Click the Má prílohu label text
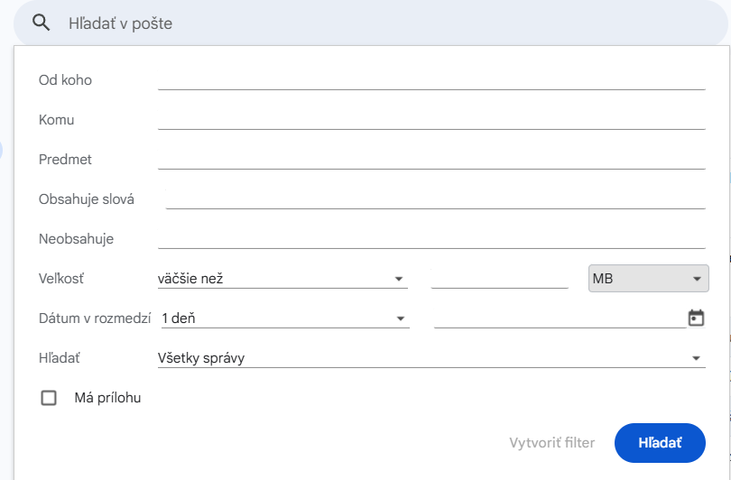Viewport: 731px width, 480px height. (107, 398)
